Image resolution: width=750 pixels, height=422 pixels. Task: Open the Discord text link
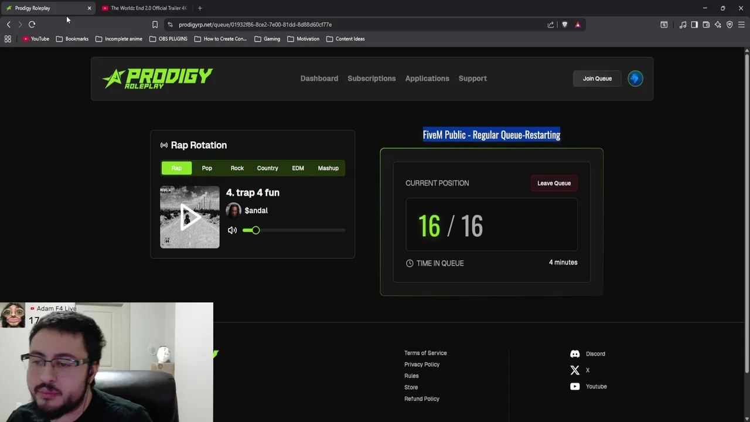[x=595, y=354]
